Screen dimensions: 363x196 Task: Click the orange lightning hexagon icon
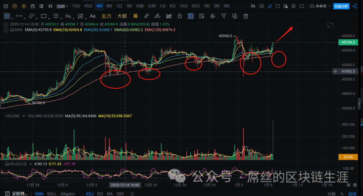[24, 6]
